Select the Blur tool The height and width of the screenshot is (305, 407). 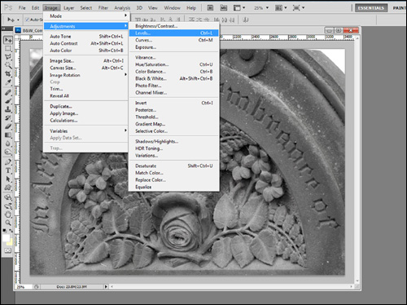8,143
